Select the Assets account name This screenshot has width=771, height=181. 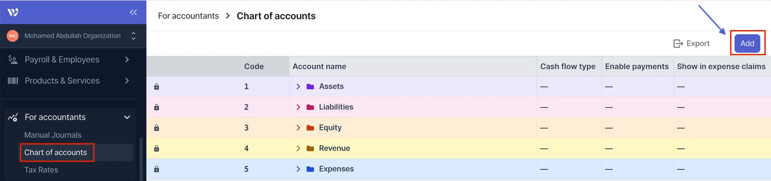pyautogui.click(x=331, y=86)
